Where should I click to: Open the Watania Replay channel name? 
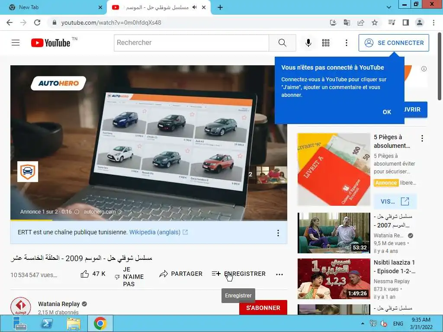pyautogui.click(x=59, y=304)
